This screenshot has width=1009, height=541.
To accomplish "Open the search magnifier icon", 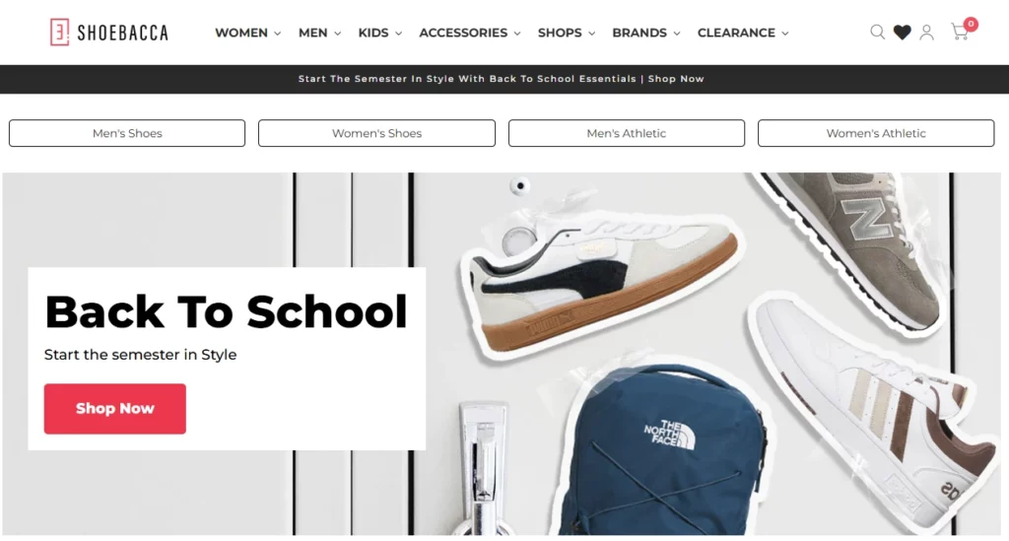I will [877, 33].
